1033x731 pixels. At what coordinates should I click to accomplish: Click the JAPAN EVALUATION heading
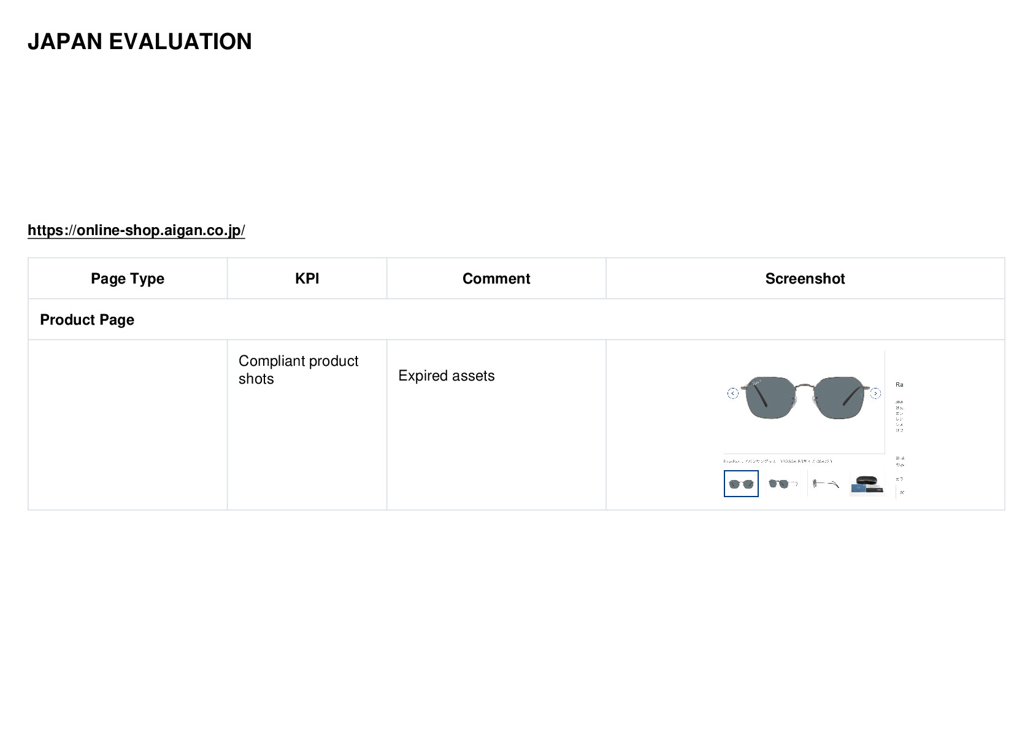(x=140, y=42)
